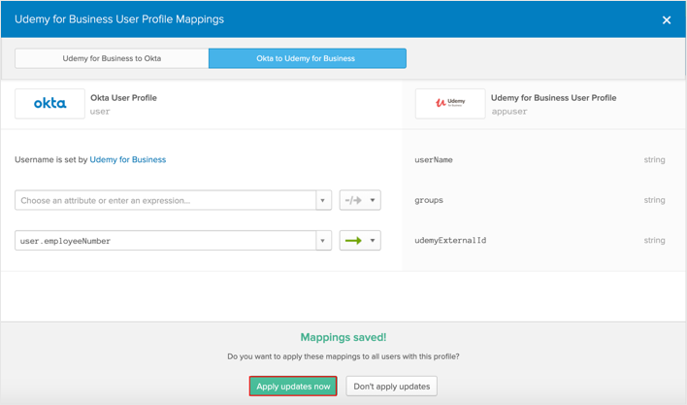
Task: Switch to Udemy for Business to Okta tab
Action: (112, 58)
